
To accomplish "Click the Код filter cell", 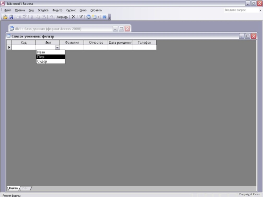I will pyautogui.click(x=23, y=47).
